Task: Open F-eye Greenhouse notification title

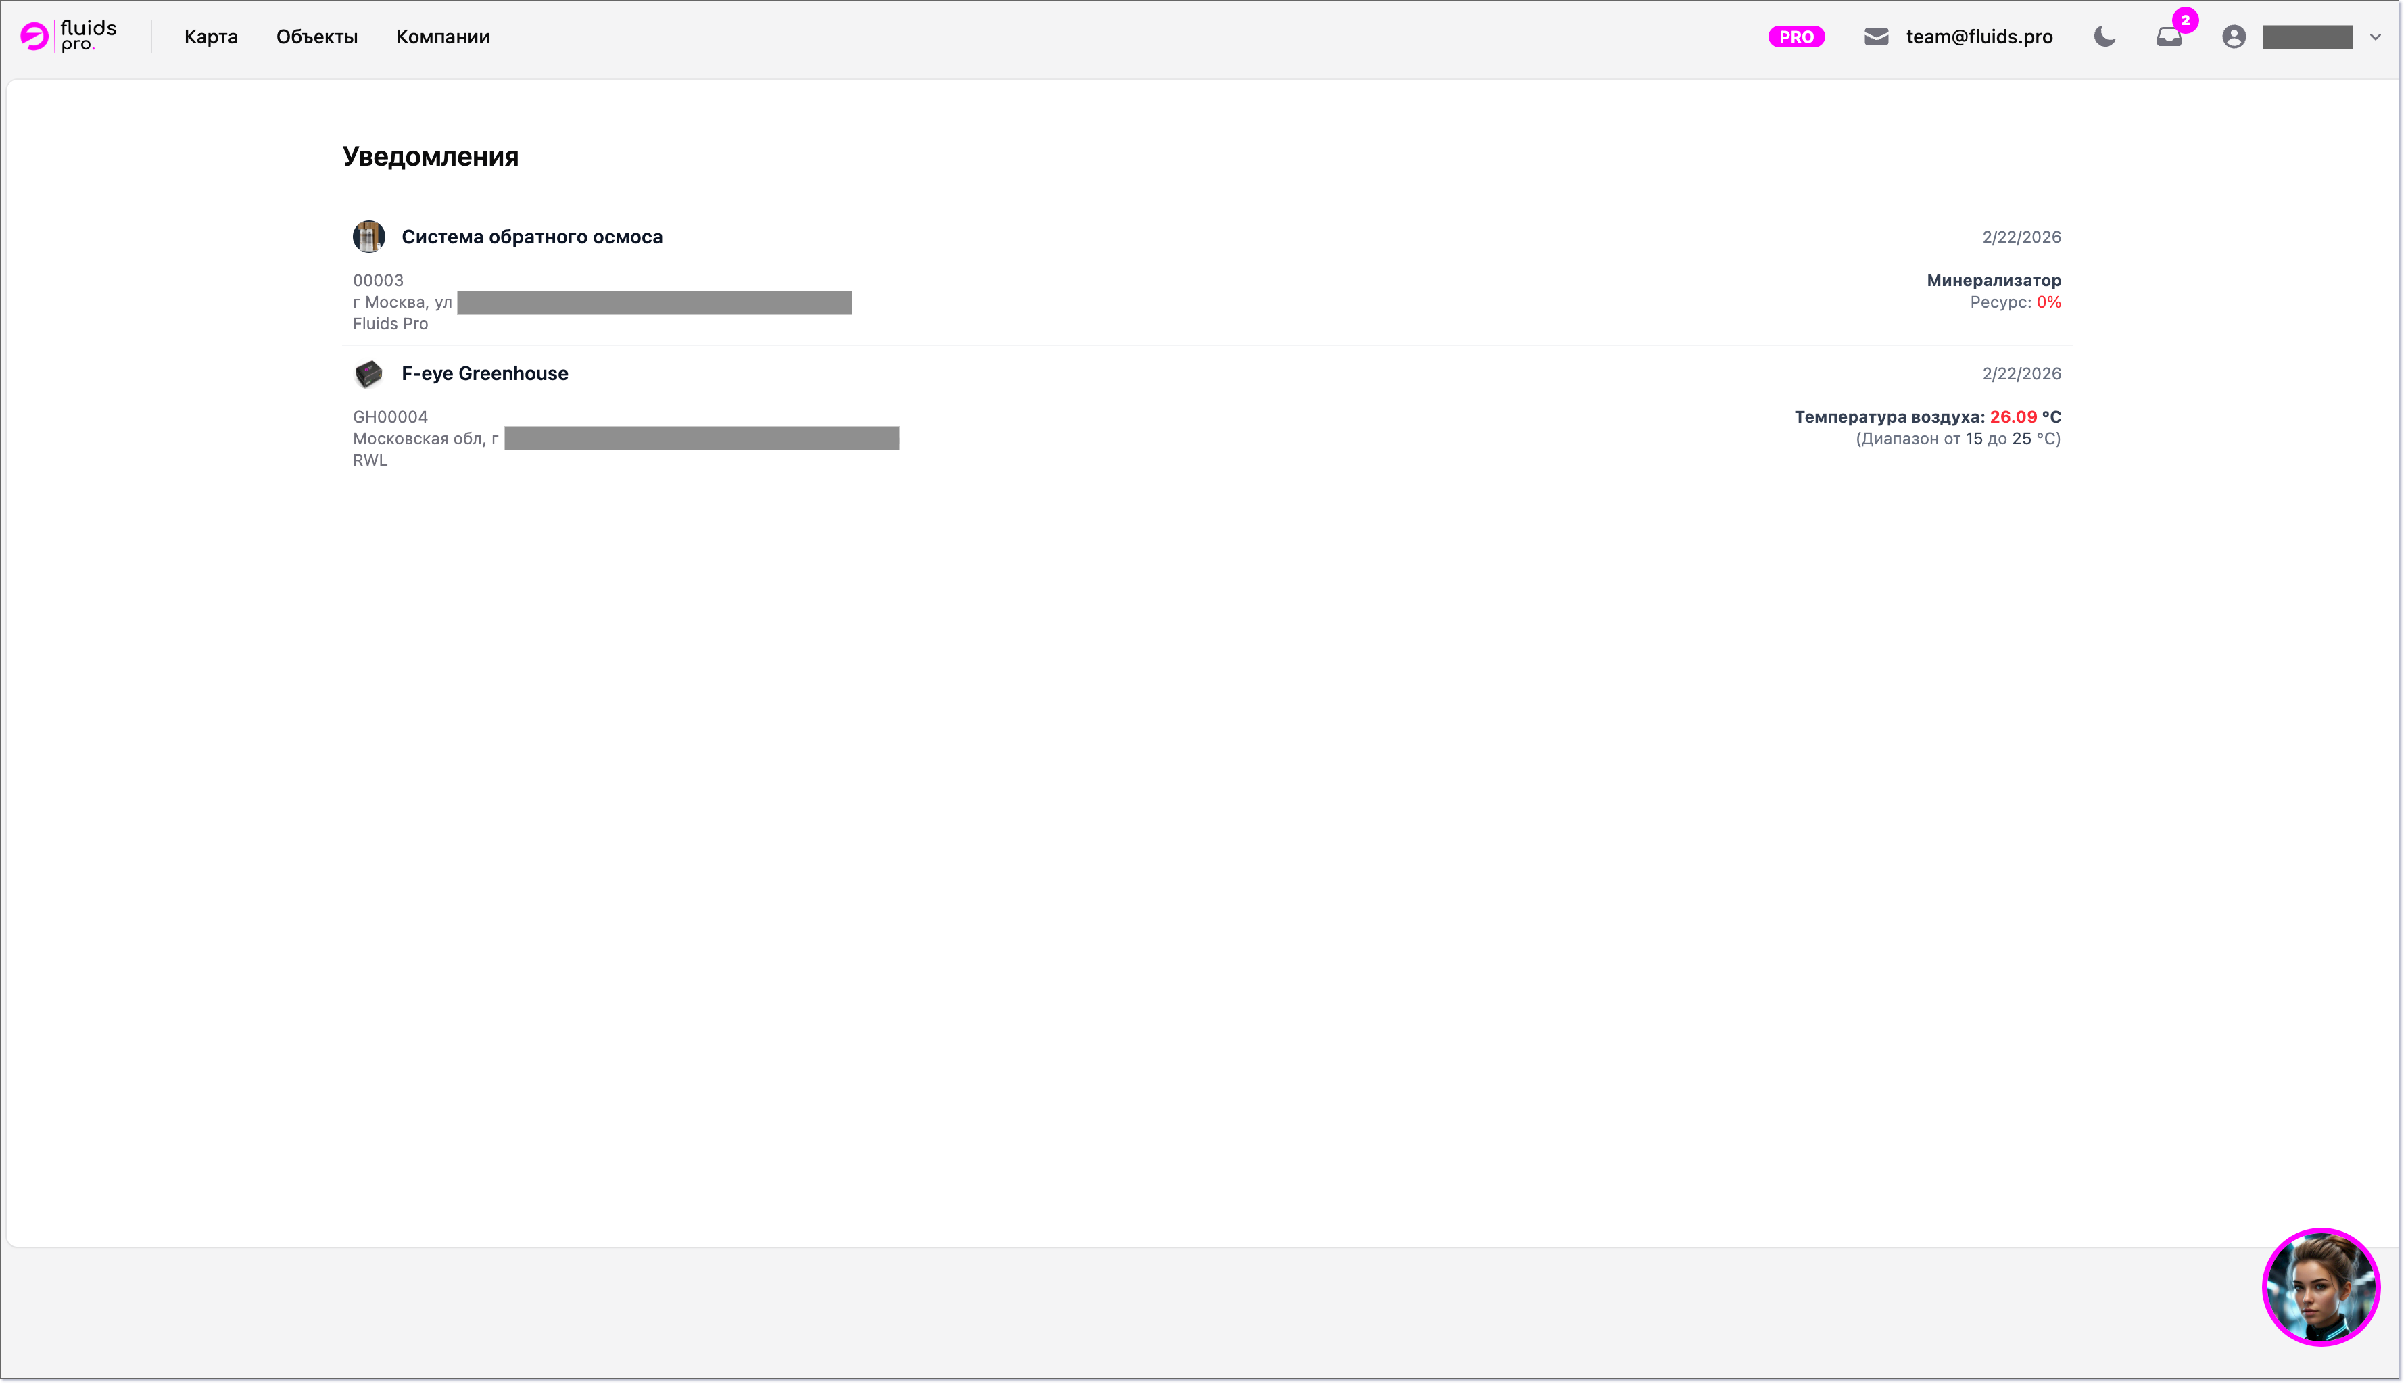Action: coord(485,373)
